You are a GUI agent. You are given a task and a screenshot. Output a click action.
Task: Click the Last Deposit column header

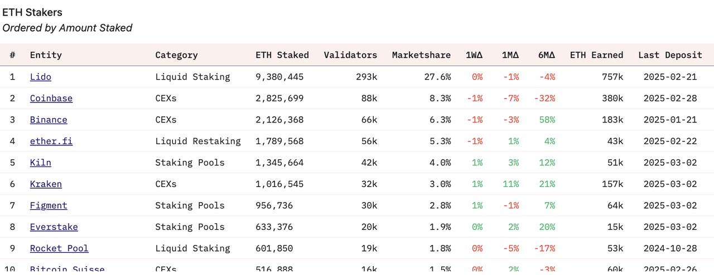(670, 55)
